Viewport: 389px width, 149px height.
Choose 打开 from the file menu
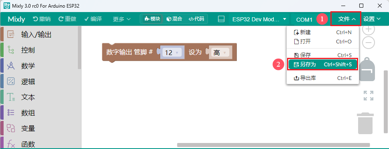coord(322,41)
